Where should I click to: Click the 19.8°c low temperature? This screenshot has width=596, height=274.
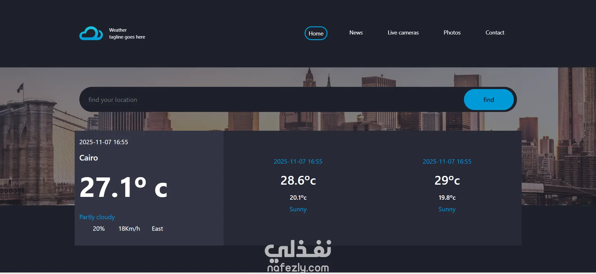point(447,198)
